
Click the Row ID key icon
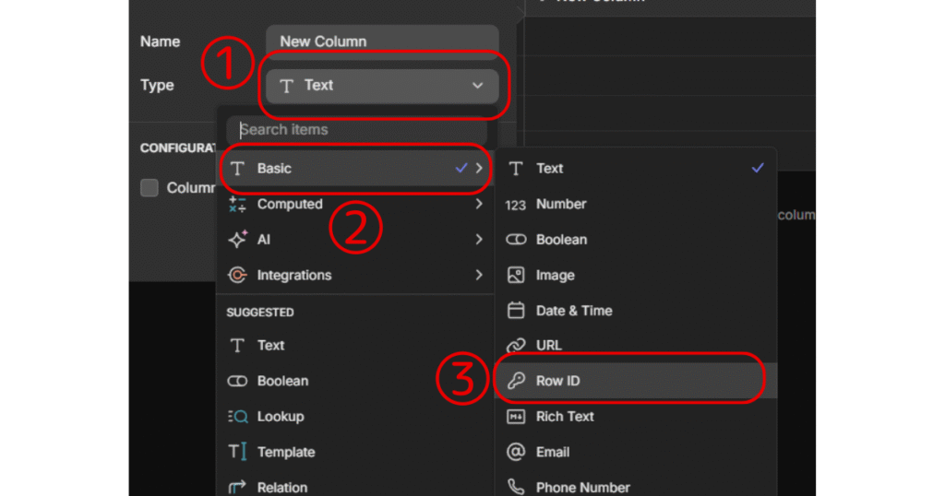pos(516,381)
